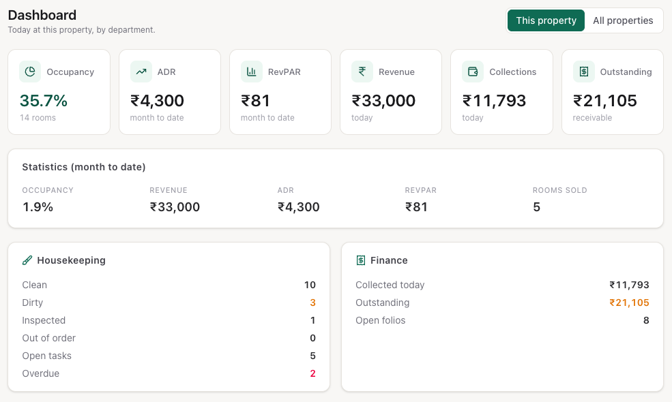Click the Outstanding receipt icon card
672x402 pixels.
[x=584, y=72]
